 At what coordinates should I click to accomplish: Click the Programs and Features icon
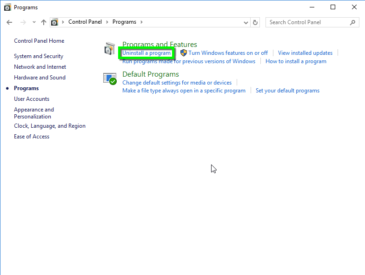point(110,49)
